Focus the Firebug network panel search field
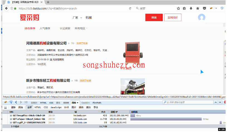 coord(188,102)
